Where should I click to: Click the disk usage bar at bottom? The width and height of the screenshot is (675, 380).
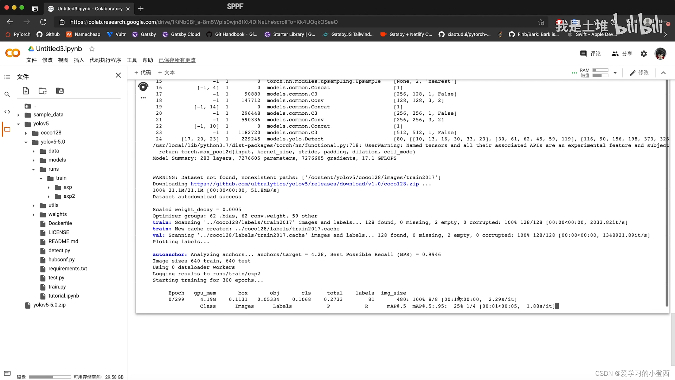point(50,377)
